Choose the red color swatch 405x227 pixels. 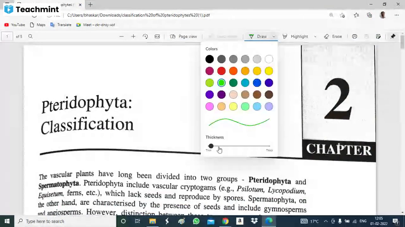click(221, 71)
